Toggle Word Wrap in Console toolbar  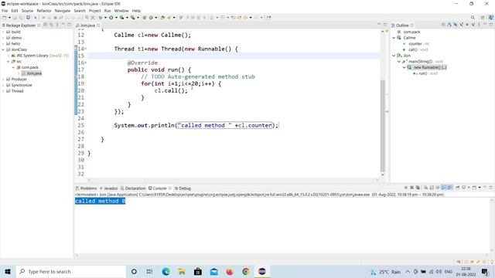click(x=438, y=188)
